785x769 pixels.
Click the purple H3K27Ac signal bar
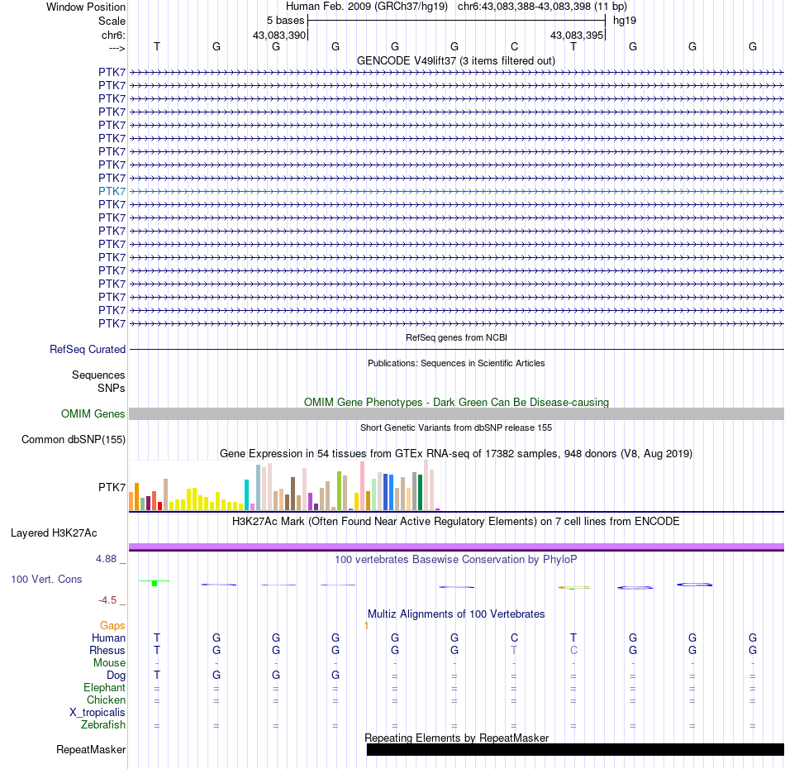456,547
